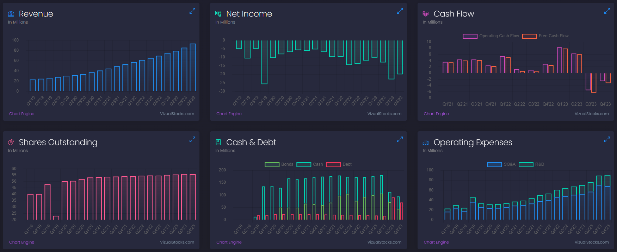Toggle Operating Cash Flow legend series
The image size is (617, 252).
(x=491, y=36)
